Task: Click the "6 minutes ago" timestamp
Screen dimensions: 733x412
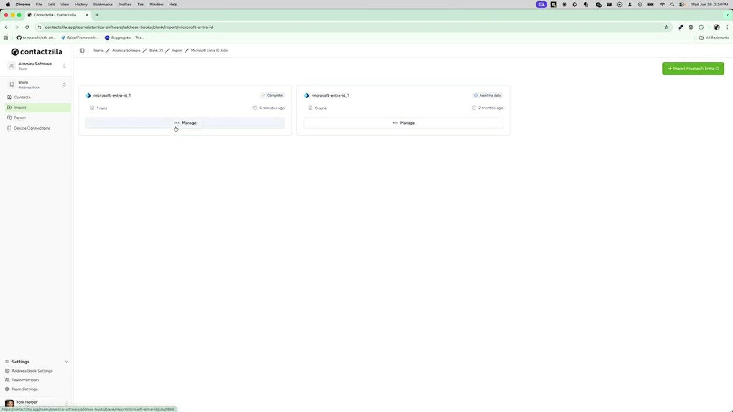Action: point(272,108)
